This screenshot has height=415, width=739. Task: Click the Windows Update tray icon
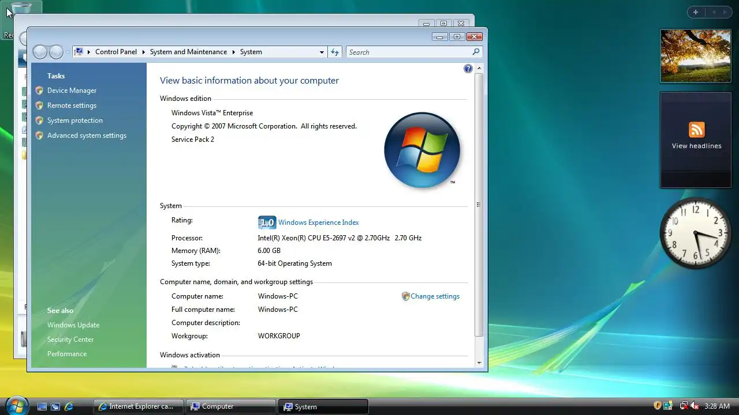pos(668,406)
